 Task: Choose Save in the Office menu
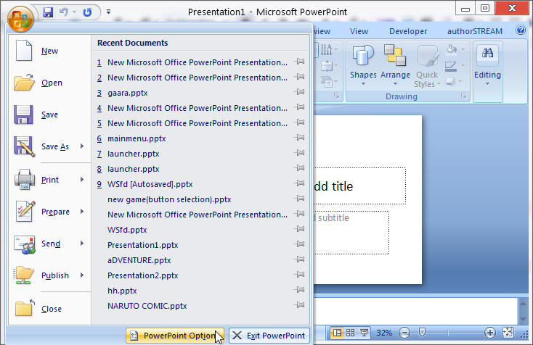point(49,115)
